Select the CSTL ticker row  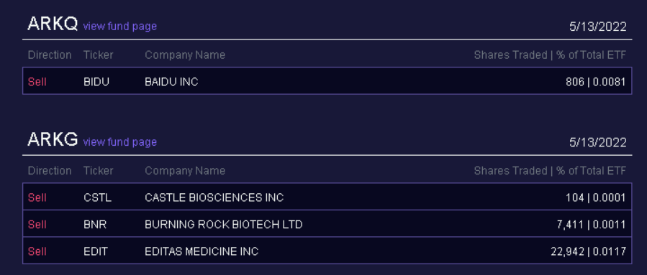327,197
